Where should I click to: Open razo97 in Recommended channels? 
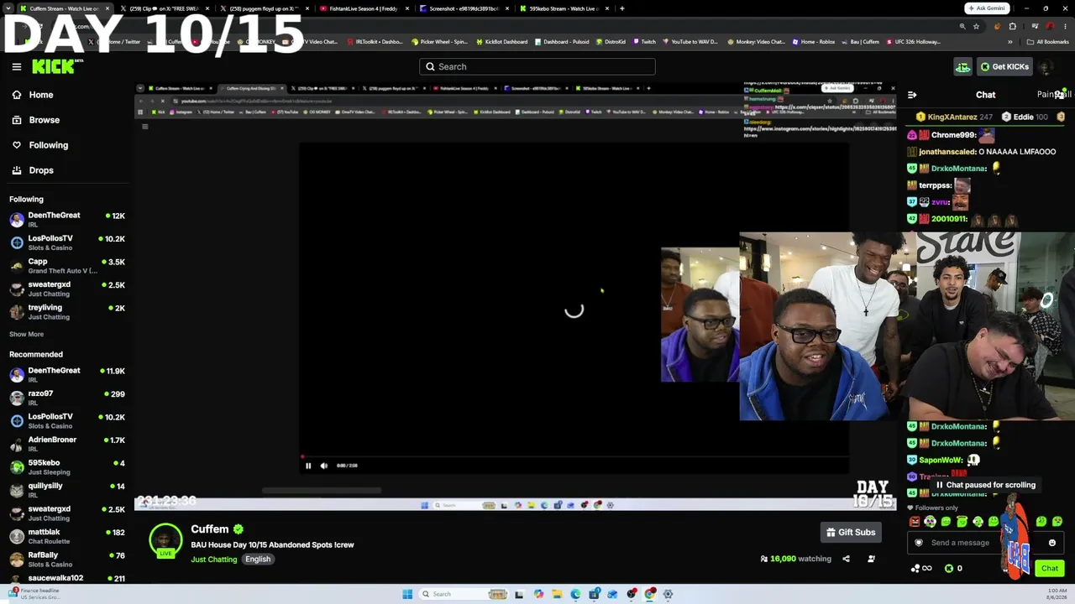[x=67, y=398]
